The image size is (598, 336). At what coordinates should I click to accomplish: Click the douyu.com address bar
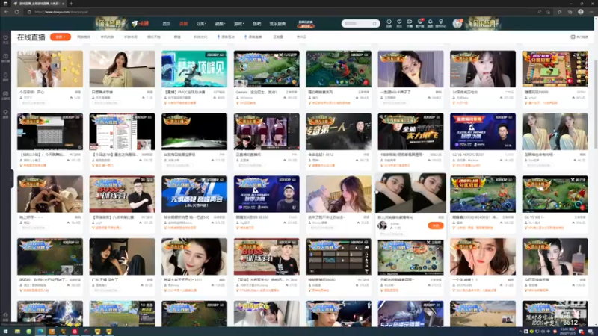(280, 12)
